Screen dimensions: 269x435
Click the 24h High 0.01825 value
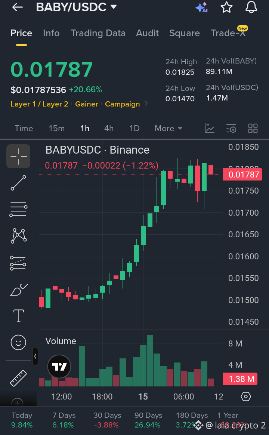180,72
